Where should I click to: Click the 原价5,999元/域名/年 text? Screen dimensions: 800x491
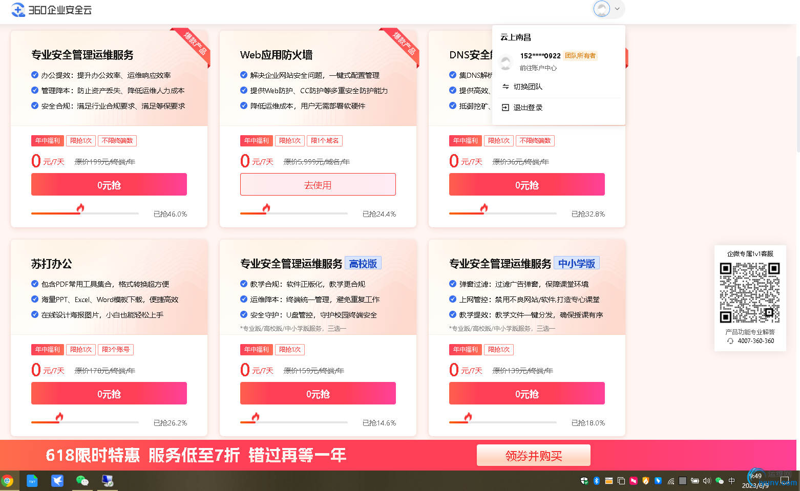[317, 162]
